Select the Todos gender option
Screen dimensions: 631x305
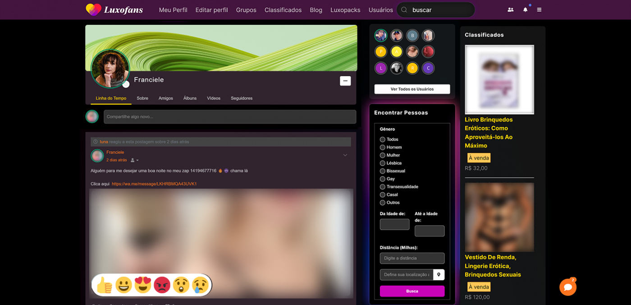click(x=383, y=139)
